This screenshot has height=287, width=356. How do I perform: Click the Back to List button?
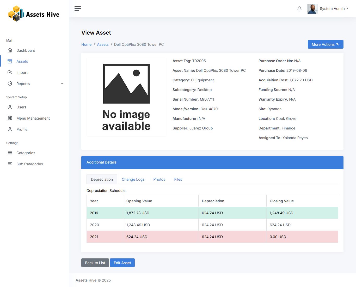[x=95, y=263]
